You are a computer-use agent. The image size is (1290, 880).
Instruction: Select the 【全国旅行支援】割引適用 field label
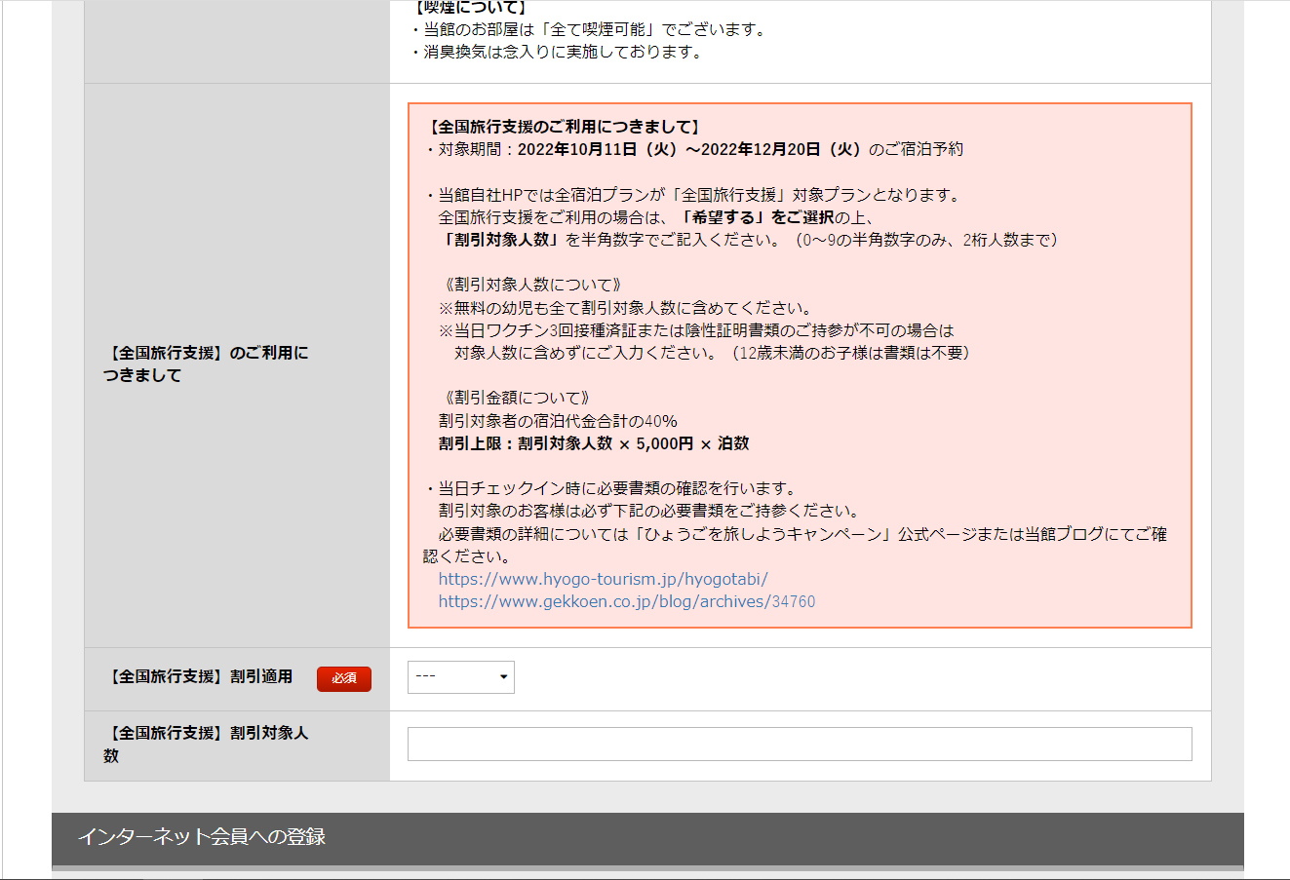tap(201, 676)
